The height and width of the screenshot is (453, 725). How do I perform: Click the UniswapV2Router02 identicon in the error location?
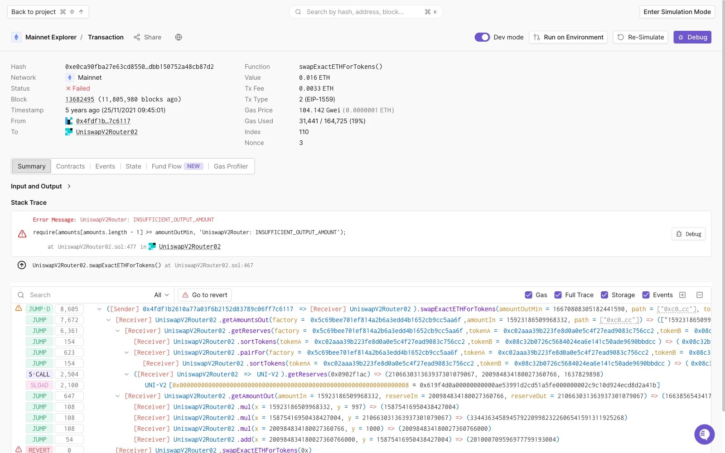[152, 246]
